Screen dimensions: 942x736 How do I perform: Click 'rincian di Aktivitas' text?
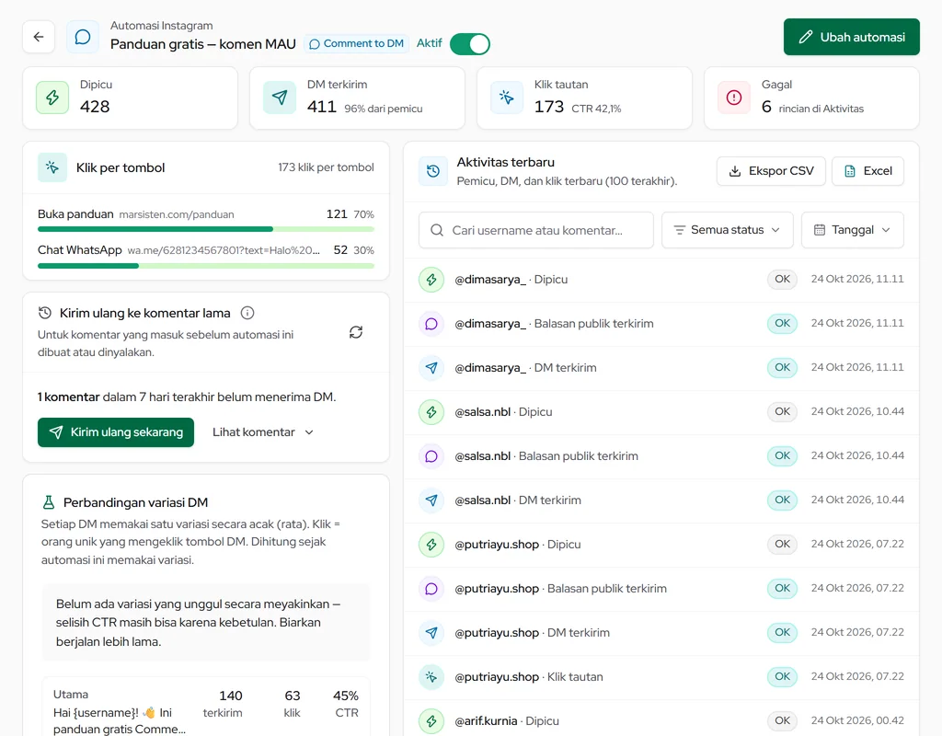click(821, 109)
